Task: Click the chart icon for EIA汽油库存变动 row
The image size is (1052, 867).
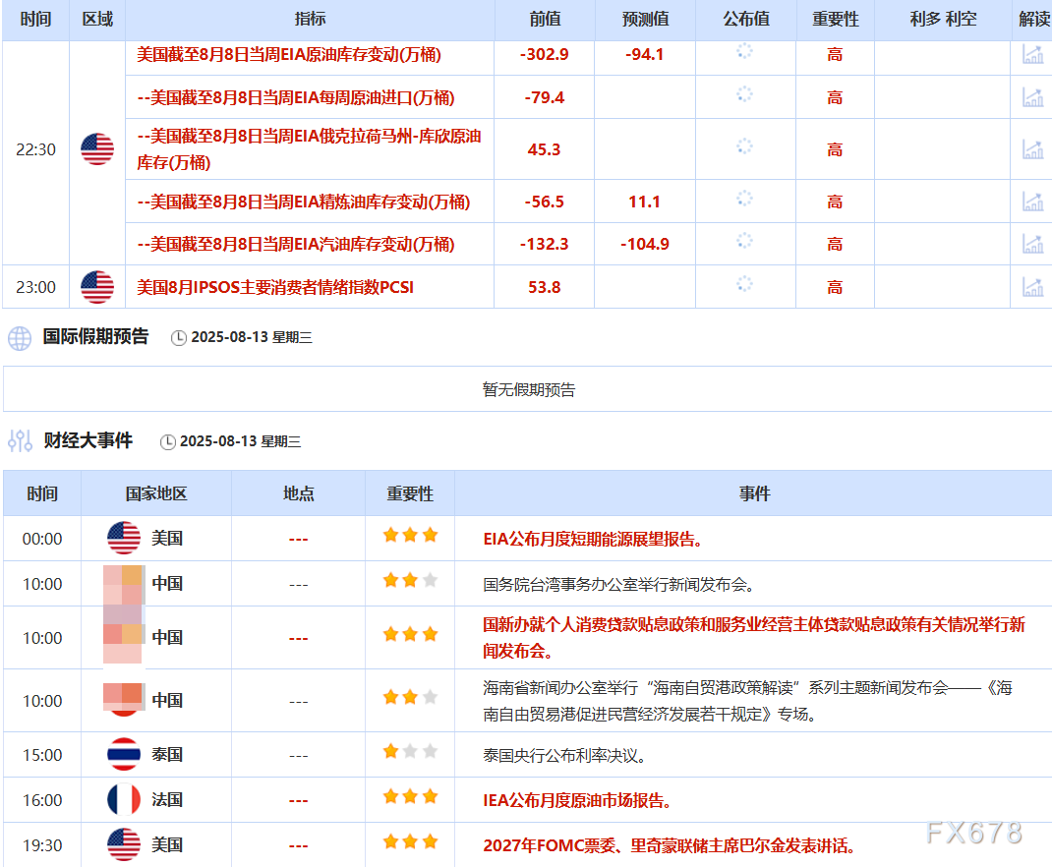Action: pos(1034,244)
